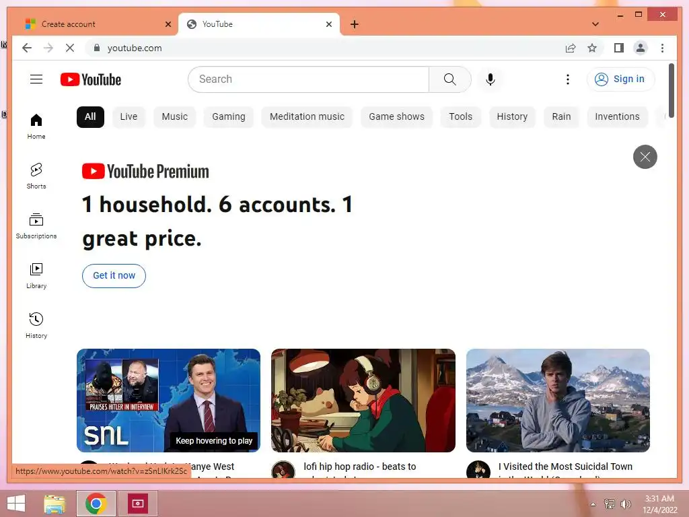Dismiss the YouTube Premium banner
The width and height of the screenshot is (689, 517).
pyautogui.click(x=645, y=156)
